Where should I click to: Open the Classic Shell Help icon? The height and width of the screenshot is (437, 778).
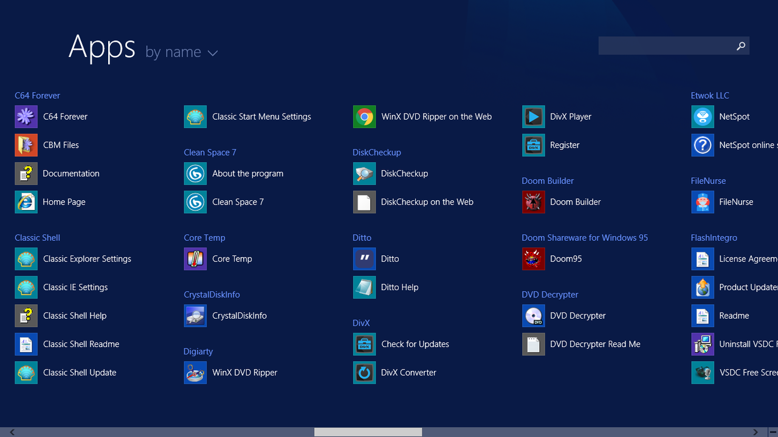[x=26, y=316]
